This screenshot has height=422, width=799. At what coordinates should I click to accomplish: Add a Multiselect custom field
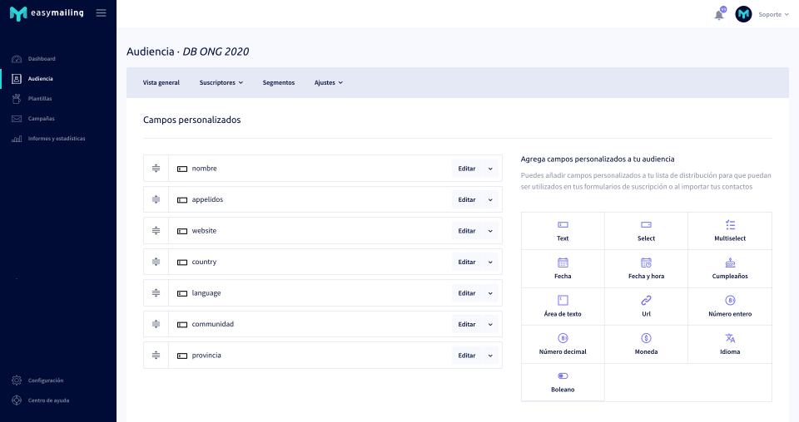pos(730,230)
